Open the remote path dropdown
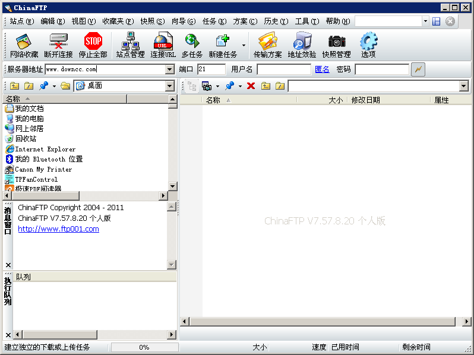474x355 pixels. (x=464, y=87)
